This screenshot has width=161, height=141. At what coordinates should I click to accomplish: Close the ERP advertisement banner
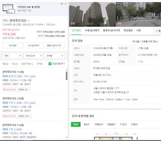(65, 4)
